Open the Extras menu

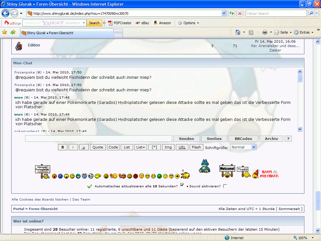coord(303,32)
